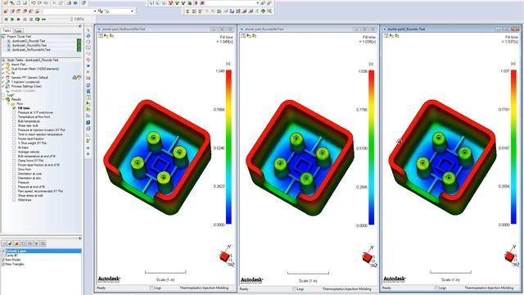Viewport: 524px width, 295px height.
Task: Toggle the green animation loop button
Action: 38,20
